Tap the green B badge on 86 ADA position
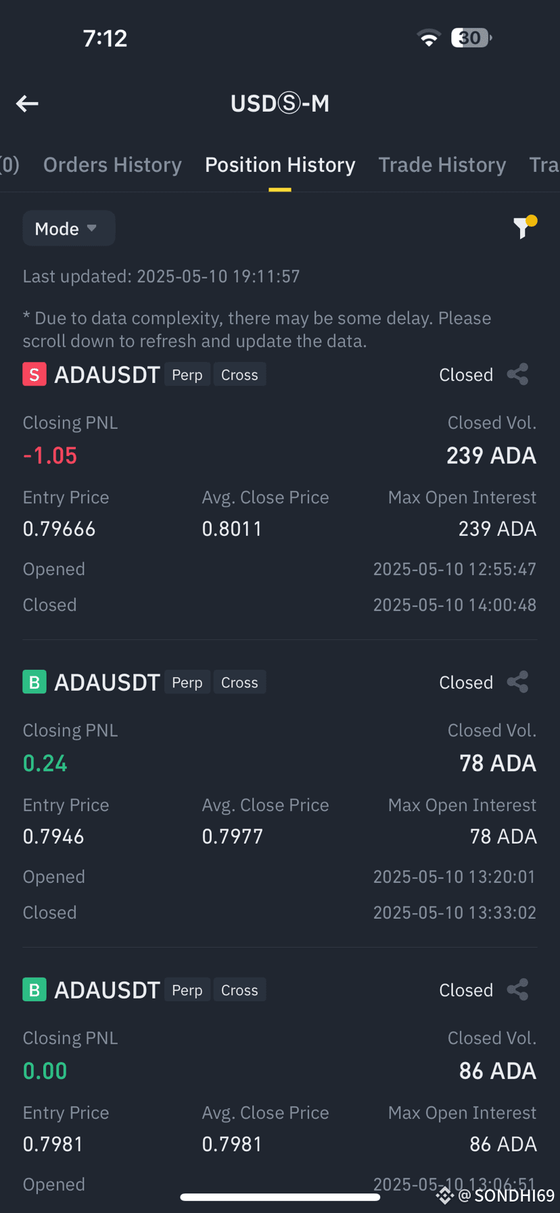 pyautogui.click(x=34, y=990)
